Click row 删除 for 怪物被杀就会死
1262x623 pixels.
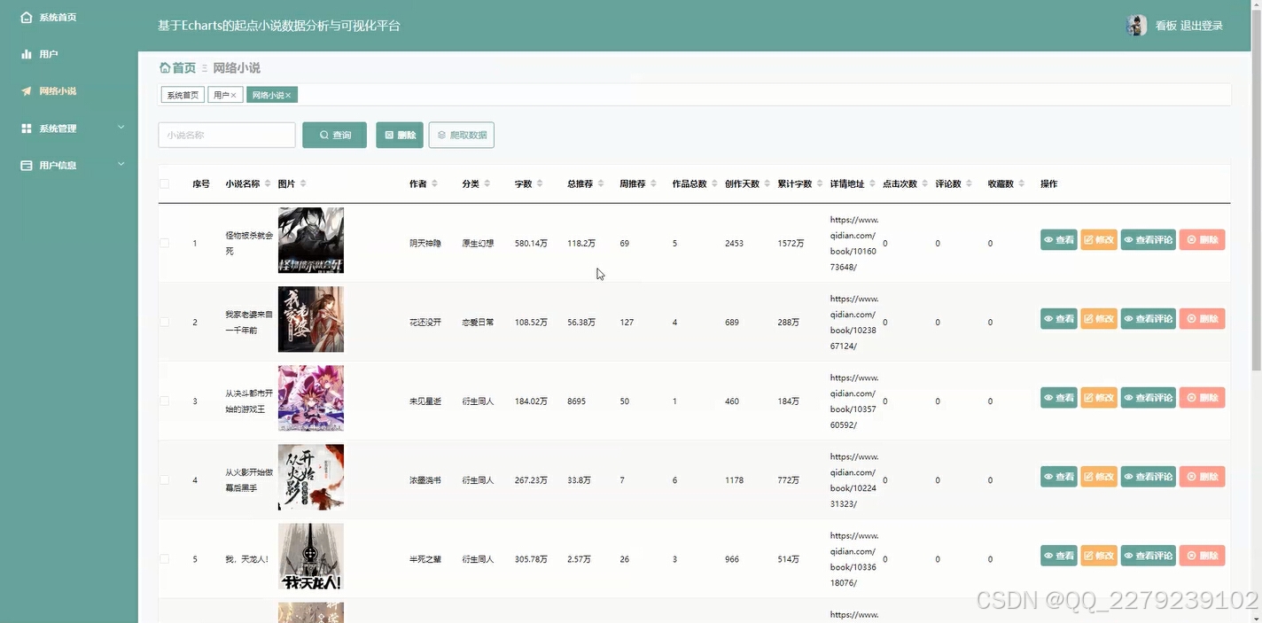1203,239
